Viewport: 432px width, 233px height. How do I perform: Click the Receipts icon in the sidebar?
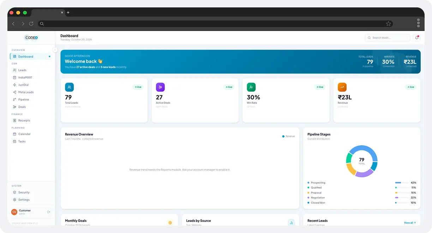[x=14, y=120]
